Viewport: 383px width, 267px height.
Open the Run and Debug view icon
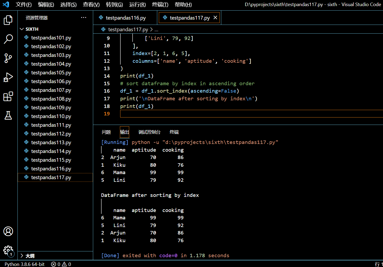click(x=8, y=77)
